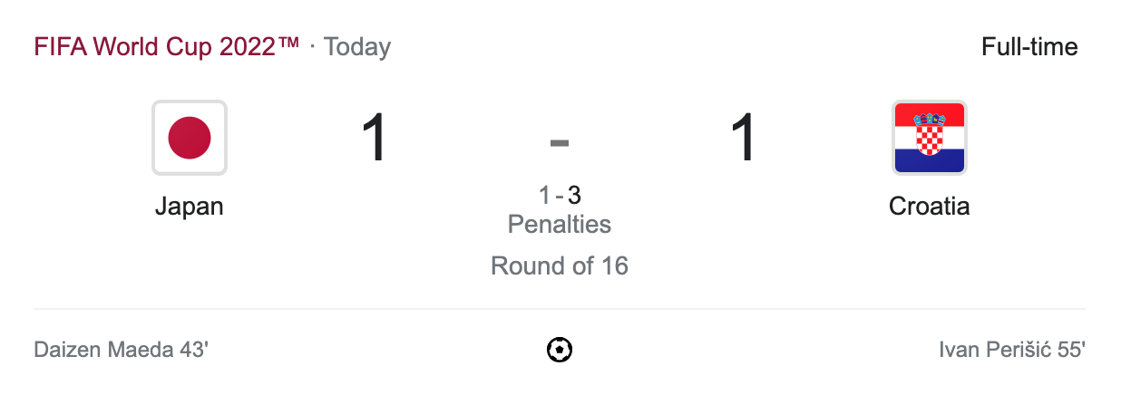Screen dimensions: 1121x395
Task: Click the Croatia team name
Action: coord(929,207)
